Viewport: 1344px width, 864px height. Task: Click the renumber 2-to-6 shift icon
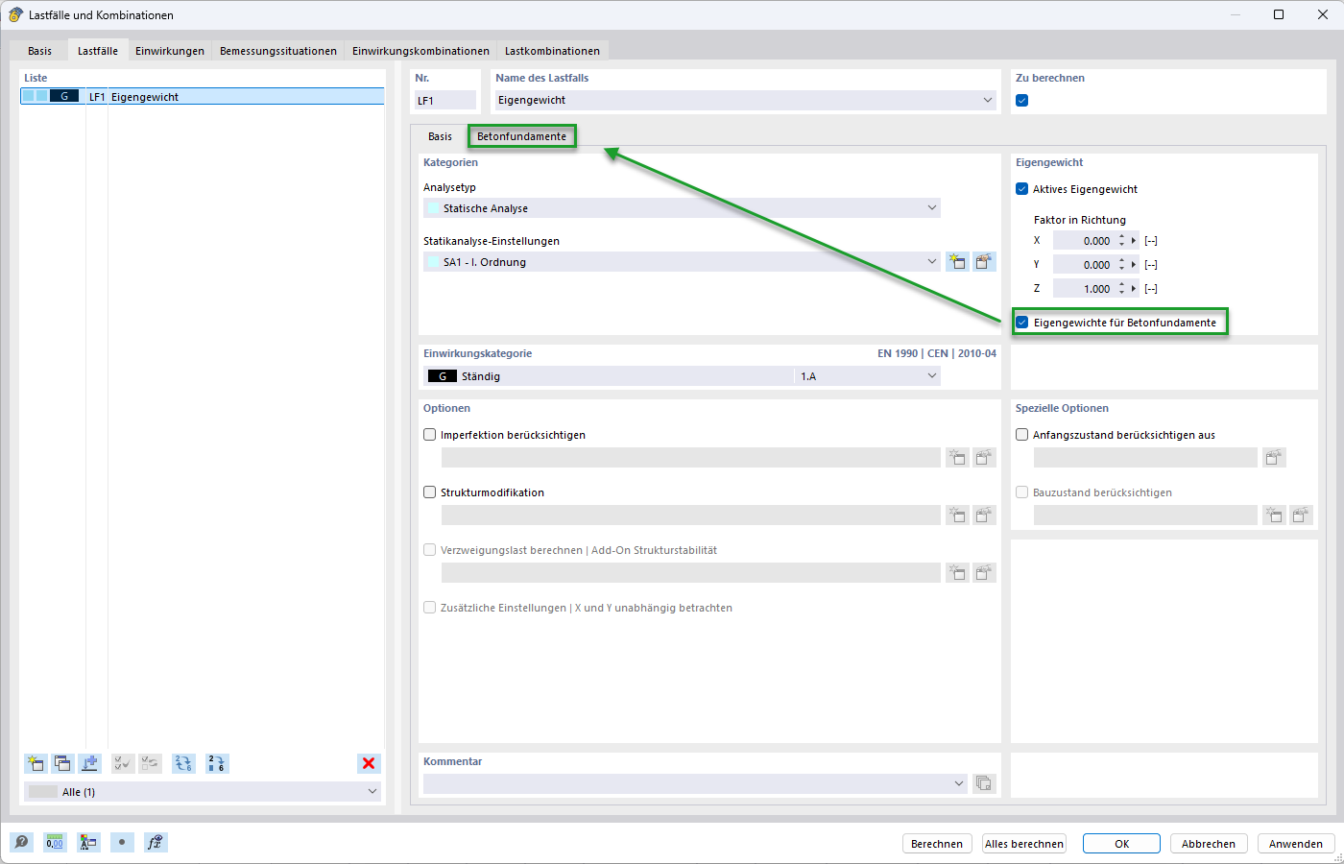pyautogui.click(x=217, y=763)
